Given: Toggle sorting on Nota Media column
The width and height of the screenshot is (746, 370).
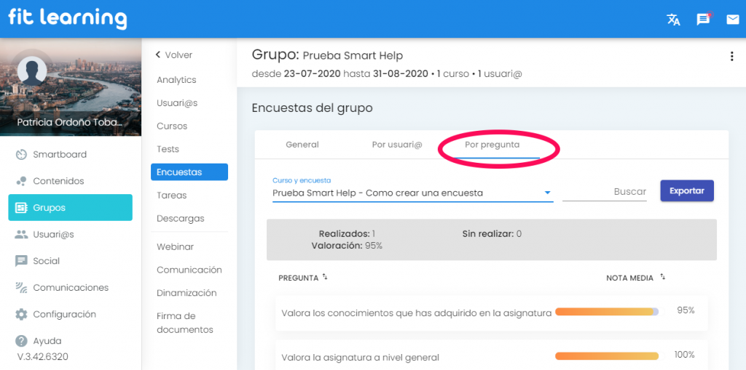Looking at the screenshot, I should click(x=662, y=277).
